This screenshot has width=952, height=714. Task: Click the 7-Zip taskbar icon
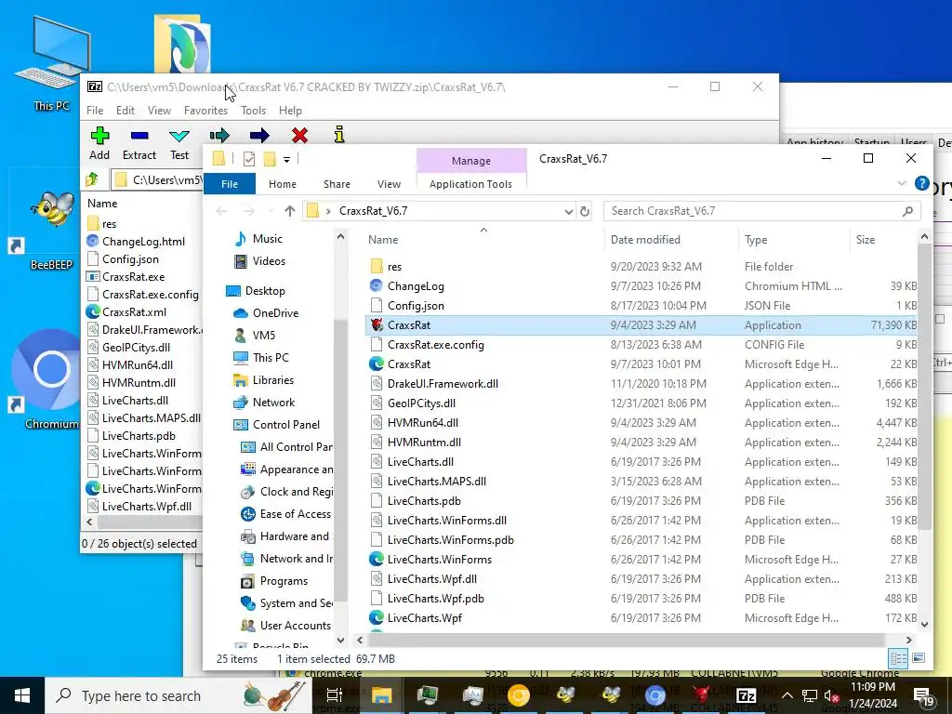pyautogui.click(x=747, y=695)
